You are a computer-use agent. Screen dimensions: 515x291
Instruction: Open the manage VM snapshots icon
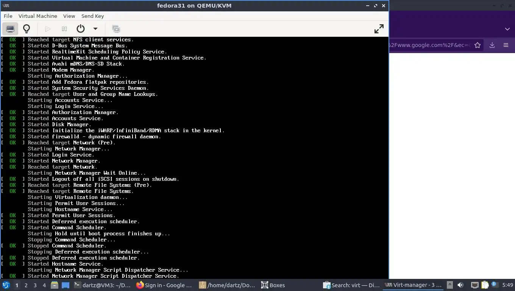click(116, 29)
